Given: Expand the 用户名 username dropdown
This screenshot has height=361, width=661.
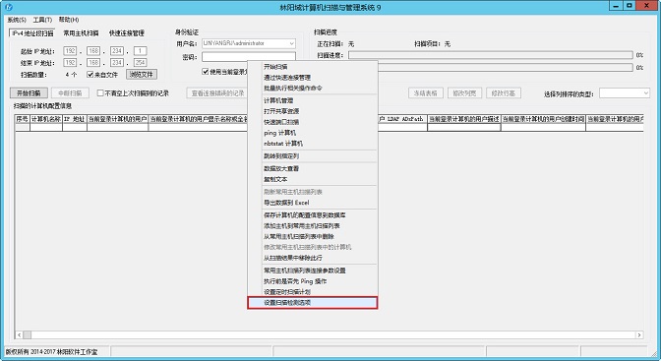Looking at the screenshot, I should (291, 43).
